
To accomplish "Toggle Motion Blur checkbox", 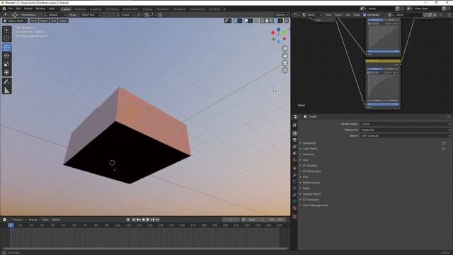I will 304,171.
